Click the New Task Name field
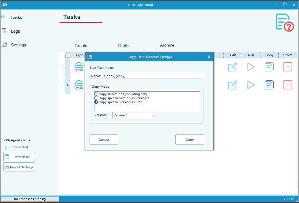This screenshot has width=299, height=203. (x=147, y=76)
